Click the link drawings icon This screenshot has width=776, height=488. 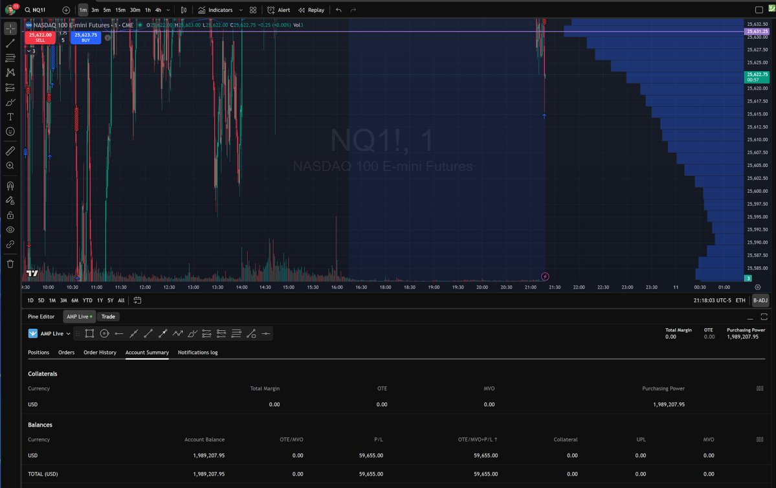pos(10,245)
